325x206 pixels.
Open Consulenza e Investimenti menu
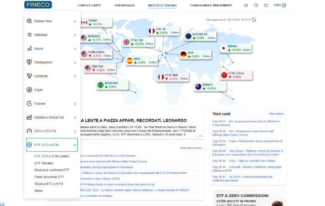pyautogui.click(x=211, y=5)
